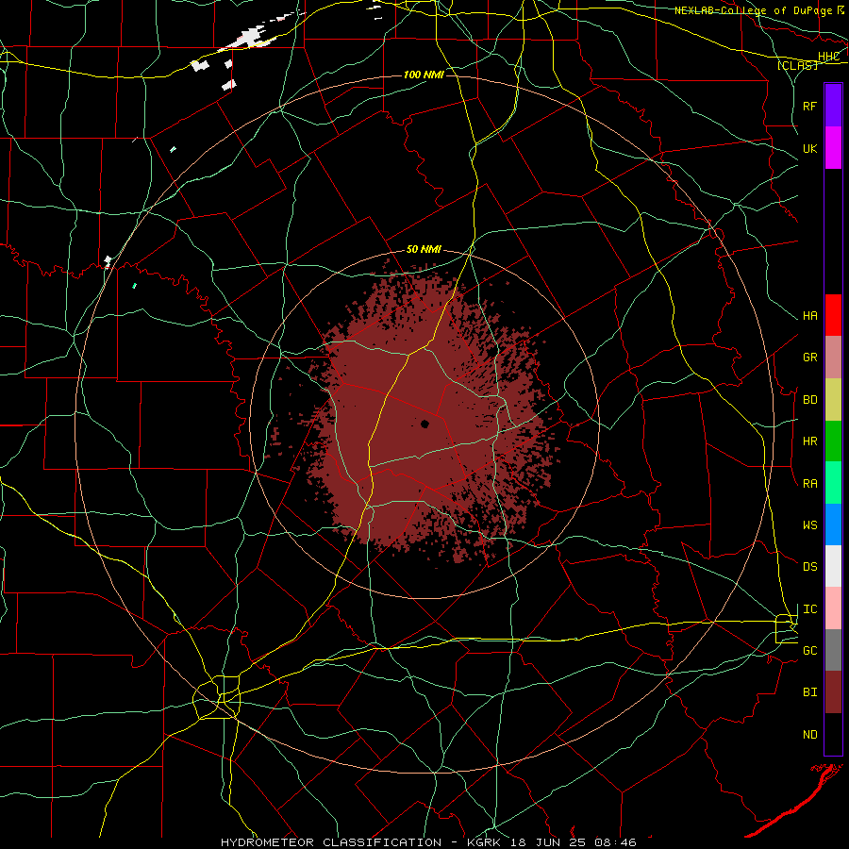Click the ND legend label
The image size is (849, 849).
click(809, 735)
